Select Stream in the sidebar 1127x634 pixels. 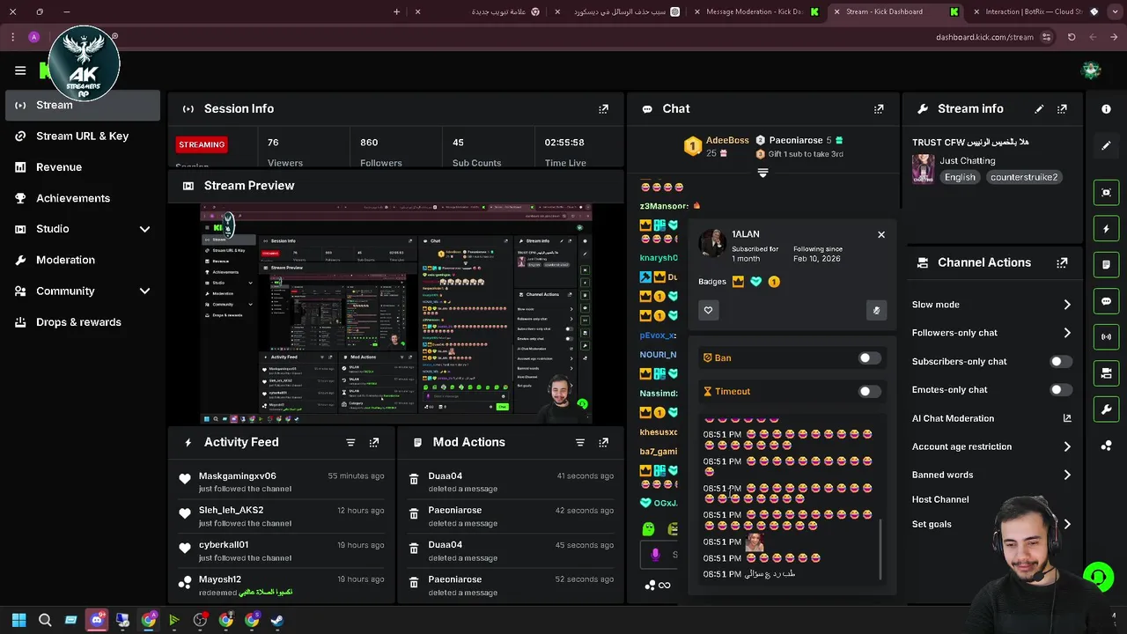pyautogui.click(x=83, y=106)
